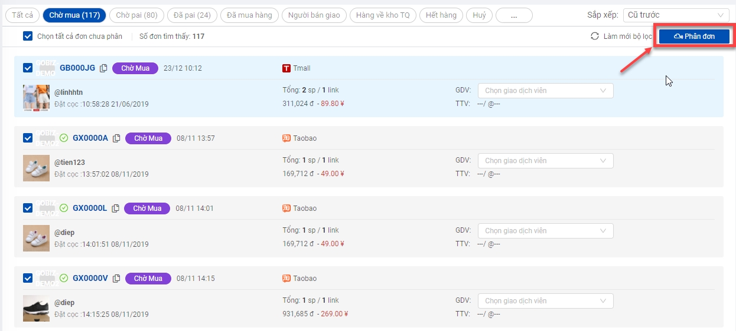Click Taobao icon on order GX0000A

286,138
